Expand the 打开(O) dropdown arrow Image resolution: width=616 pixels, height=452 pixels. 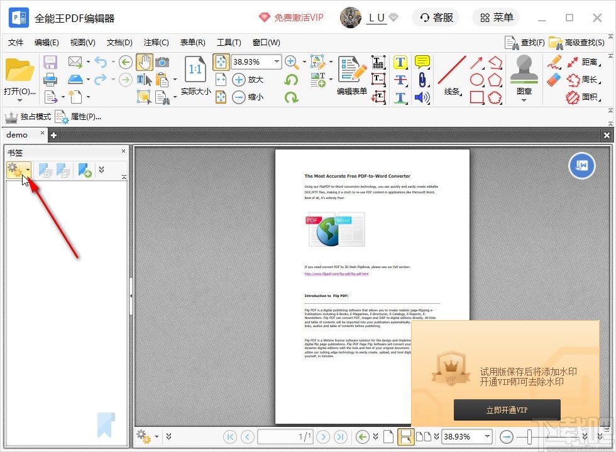point(19,100)
